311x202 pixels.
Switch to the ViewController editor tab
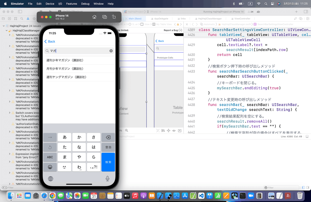point(240,19)
